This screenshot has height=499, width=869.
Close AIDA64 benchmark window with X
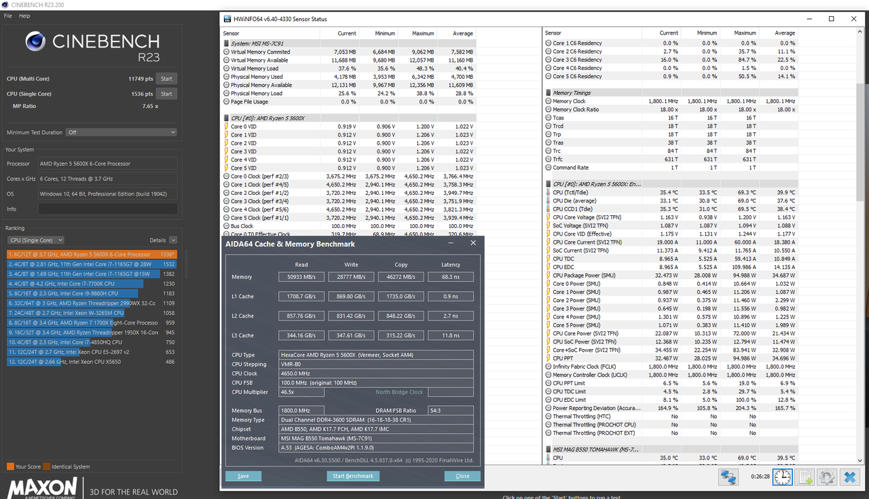click(x=473, y=243)
